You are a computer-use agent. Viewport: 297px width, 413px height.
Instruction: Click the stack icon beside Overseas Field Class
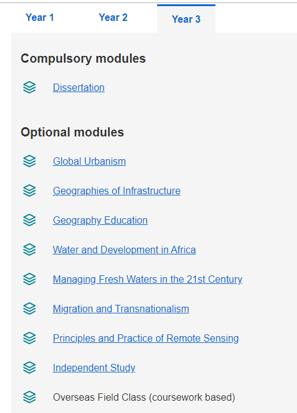29,397
